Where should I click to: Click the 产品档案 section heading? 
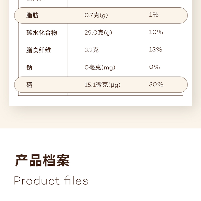42,161
